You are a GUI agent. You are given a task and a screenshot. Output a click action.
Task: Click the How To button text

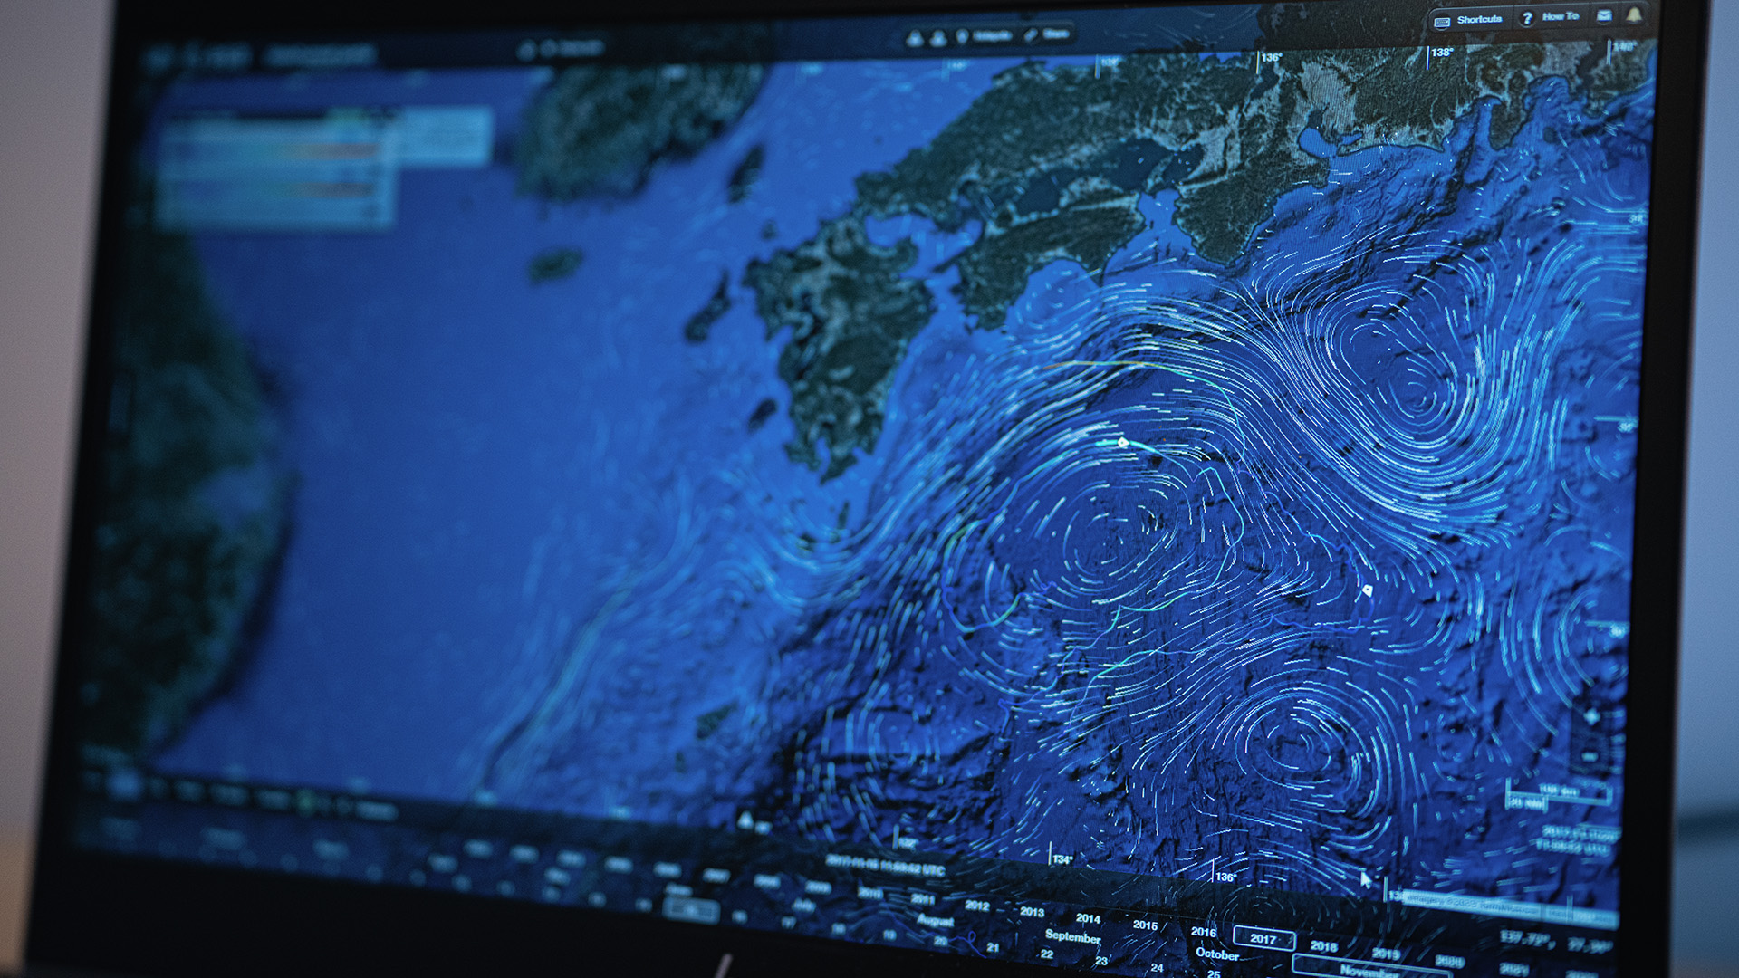[1561, 16]
